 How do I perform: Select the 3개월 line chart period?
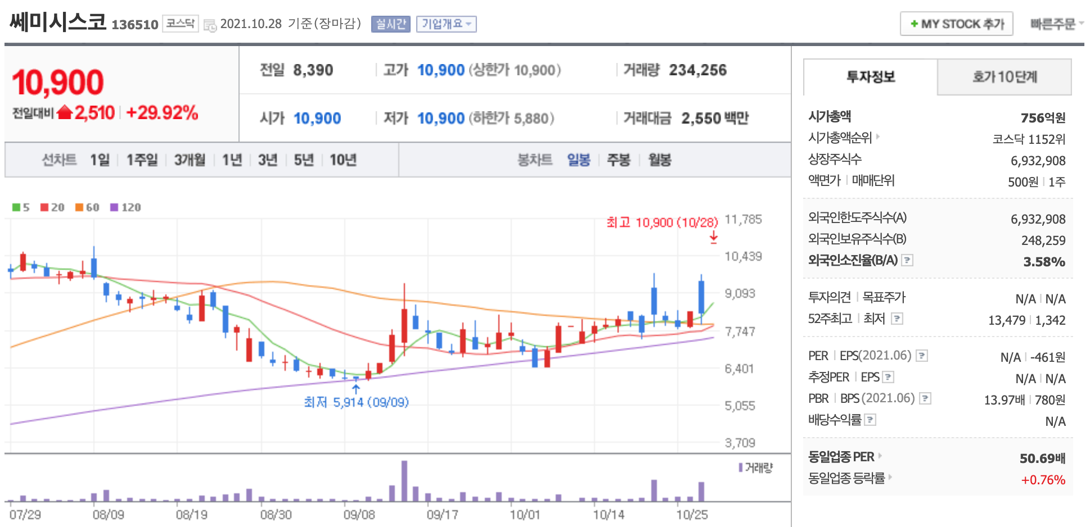(x=190, y=160)
